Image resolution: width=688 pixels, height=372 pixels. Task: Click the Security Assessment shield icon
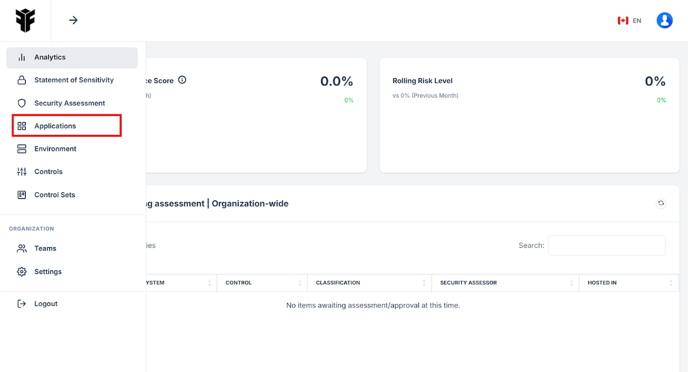pyautogui.click(x=21, y=103)
